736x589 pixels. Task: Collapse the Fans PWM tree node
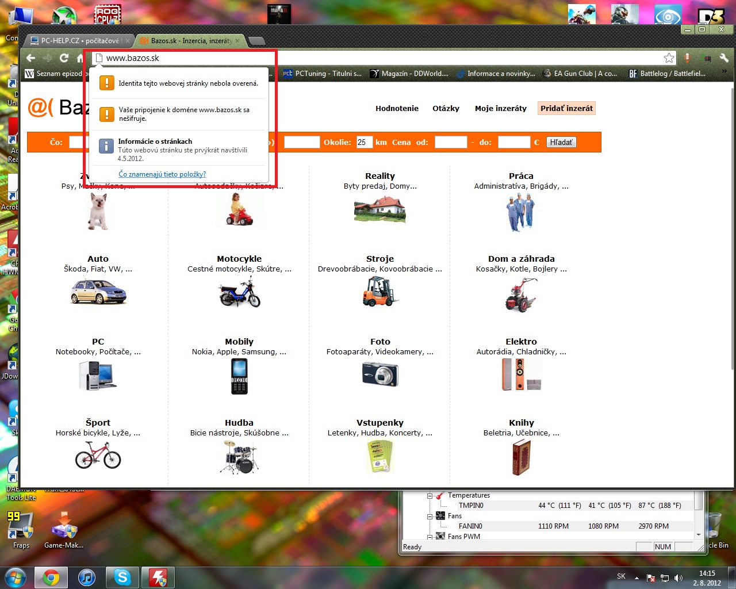pos(430,537)
